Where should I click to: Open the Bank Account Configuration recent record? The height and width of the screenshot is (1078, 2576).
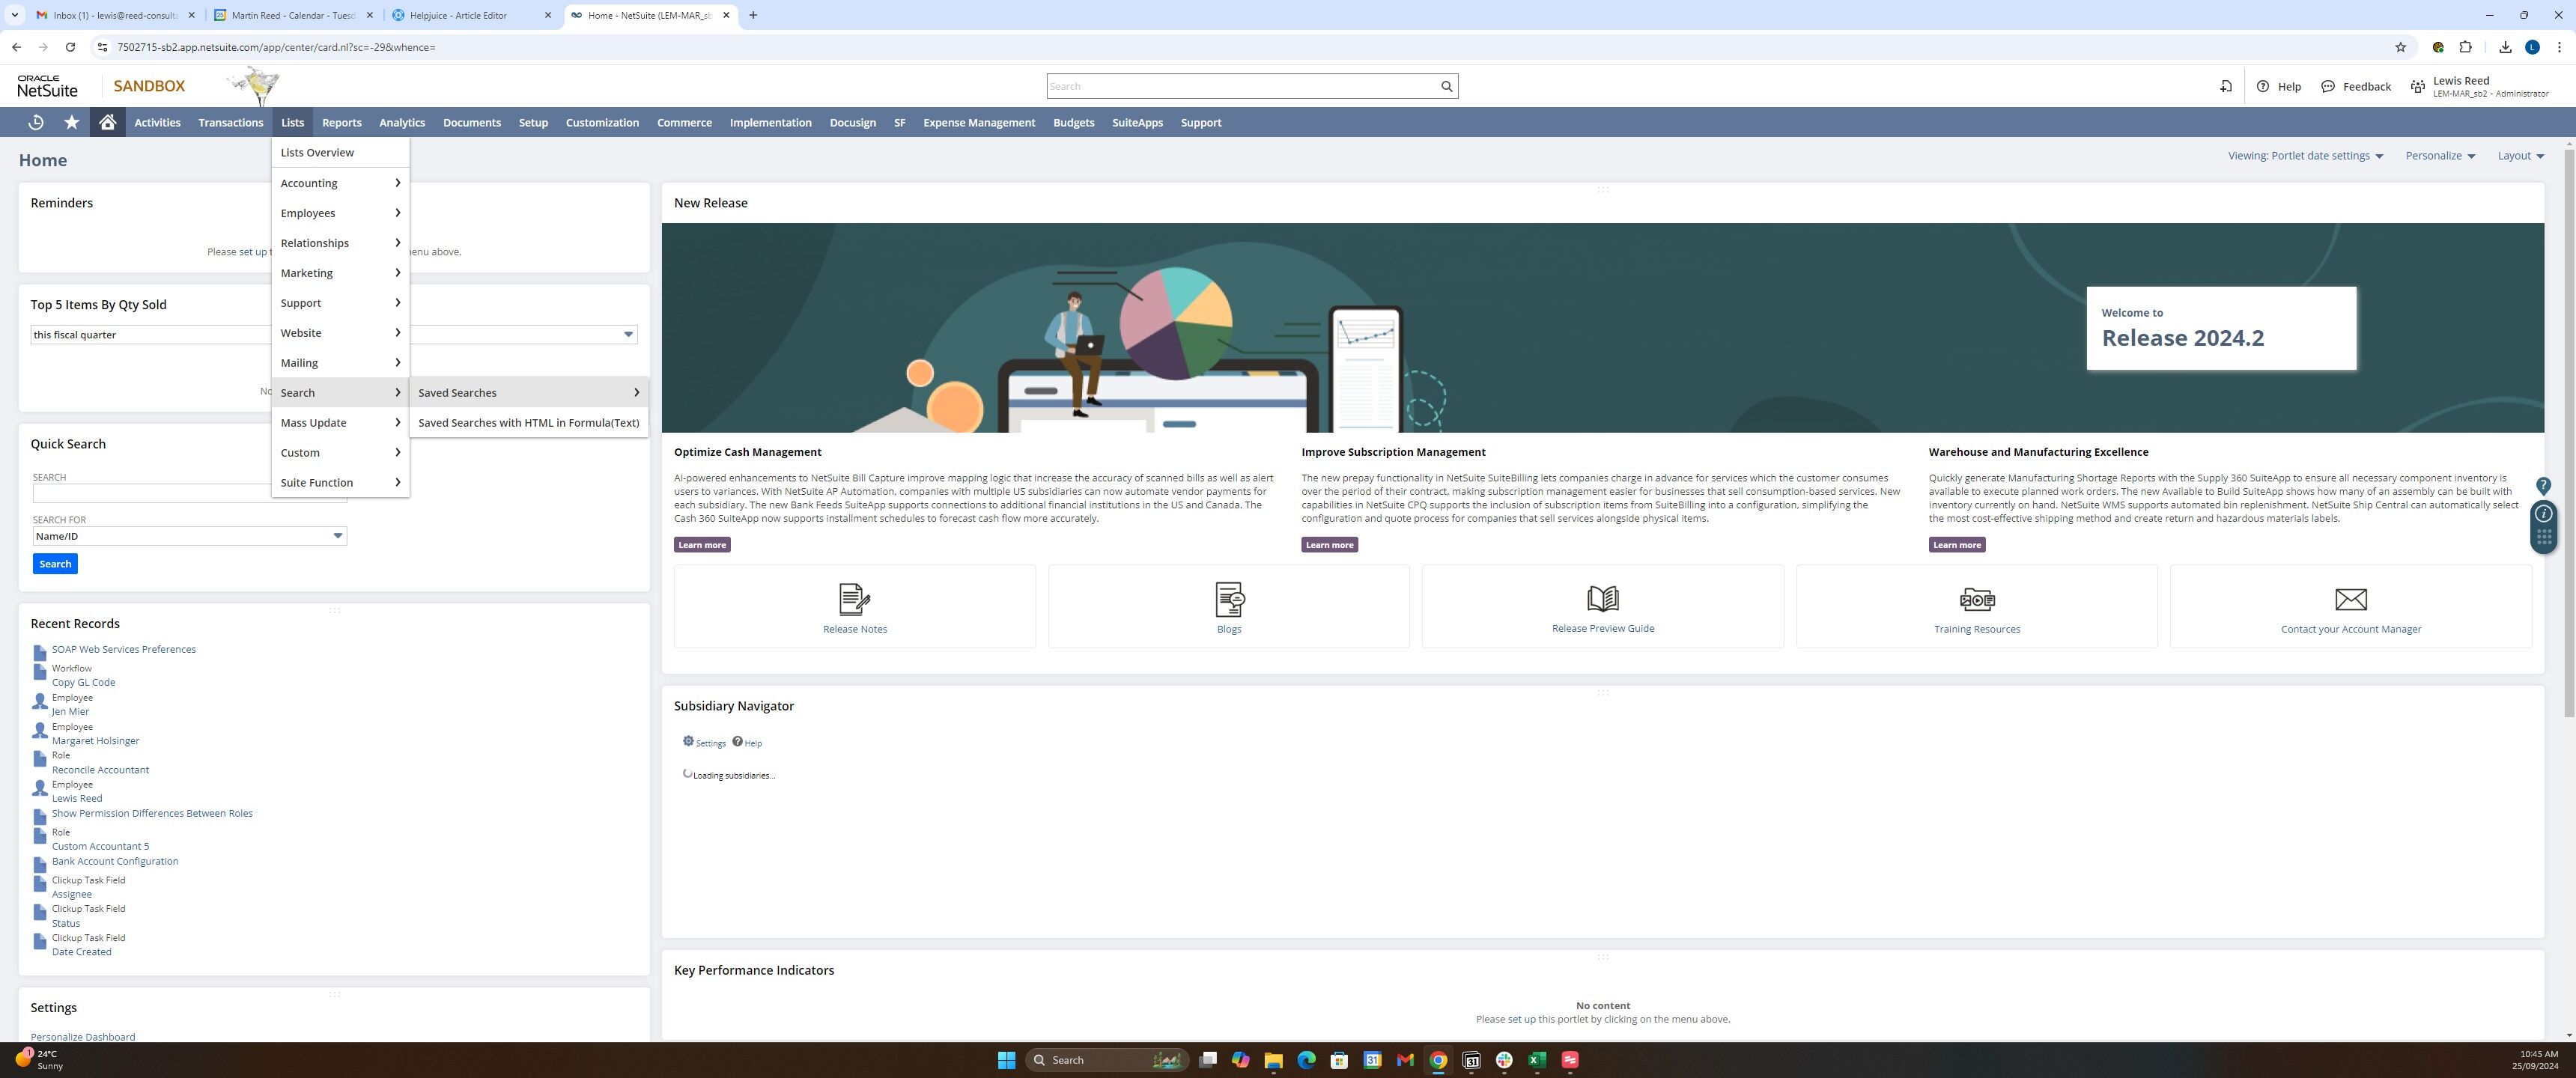coord(115,861)
